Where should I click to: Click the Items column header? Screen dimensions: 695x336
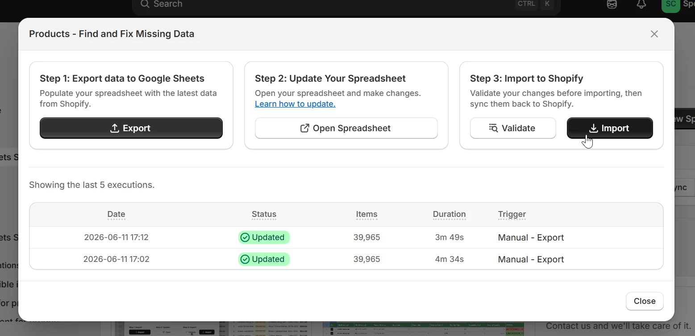point(366,214)
